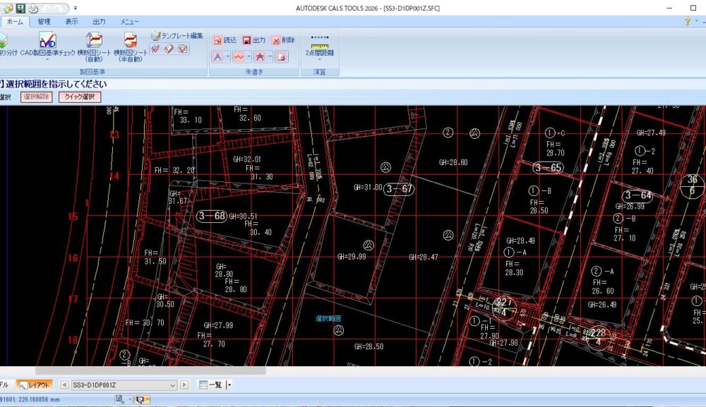Screen dimensions: 706x407
Task: Open テンプレート編集
Action: pyautogui.click(x=176, y=35)
